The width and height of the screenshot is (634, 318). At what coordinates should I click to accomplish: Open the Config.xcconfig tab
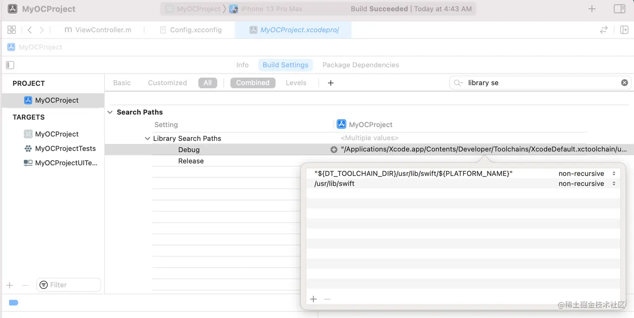coord(195,30)
